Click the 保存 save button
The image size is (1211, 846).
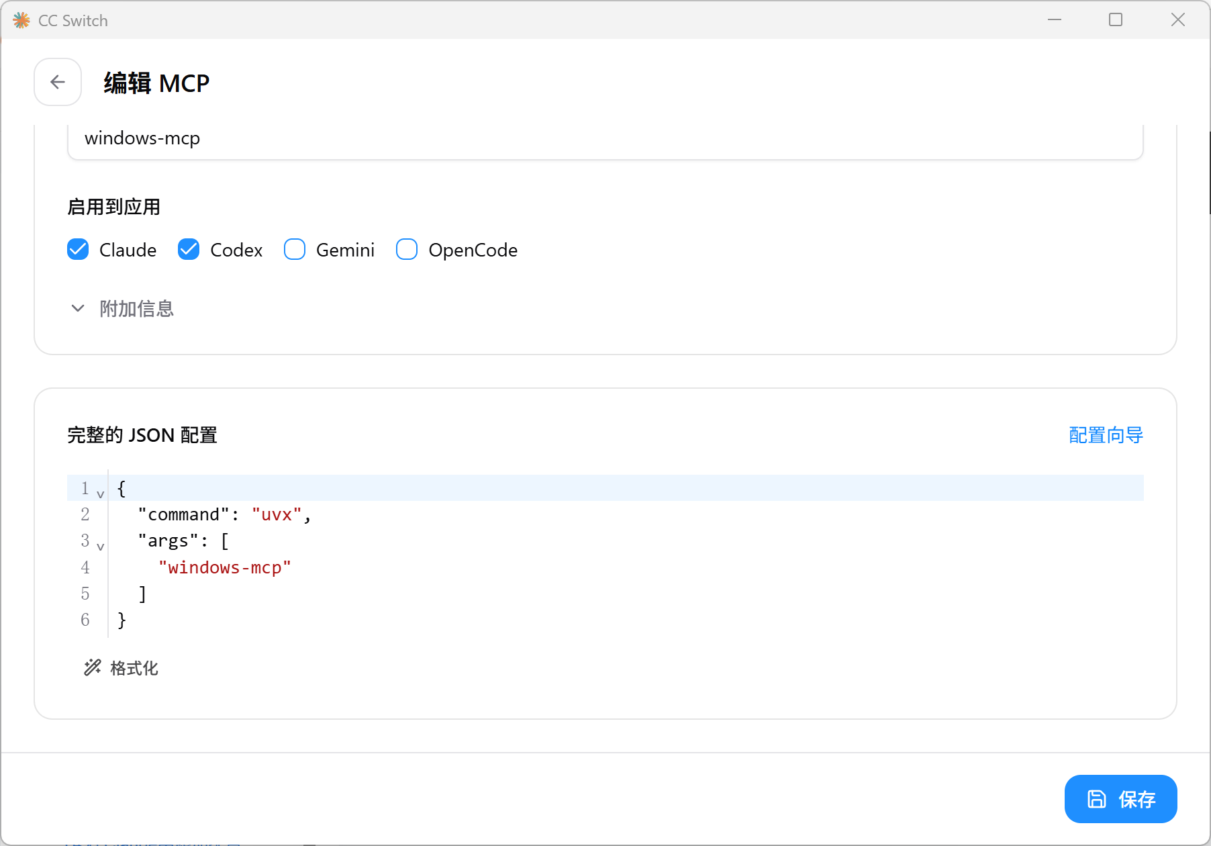pos(1120,799)
